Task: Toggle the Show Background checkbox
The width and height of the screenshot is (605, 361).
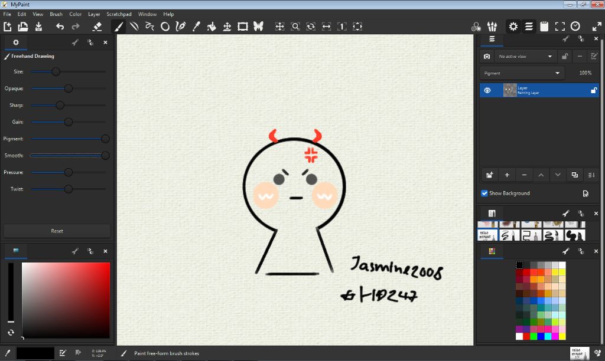Action: (x=484, y=193)
